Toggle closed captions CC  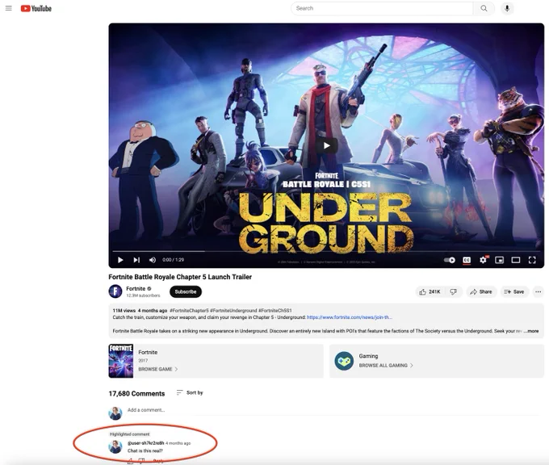point(467,260)
